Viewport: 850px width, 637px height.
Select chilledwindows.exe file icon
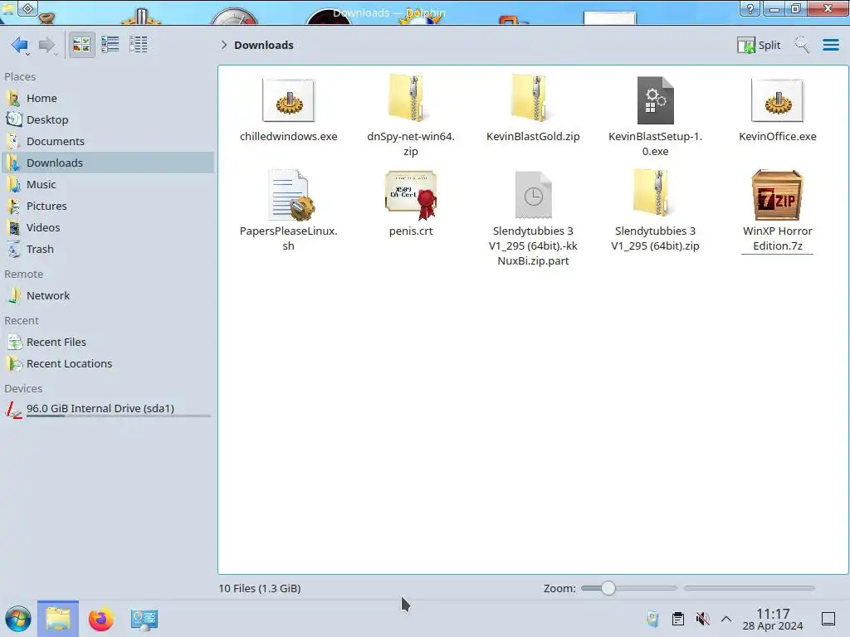tap(288, 100)
